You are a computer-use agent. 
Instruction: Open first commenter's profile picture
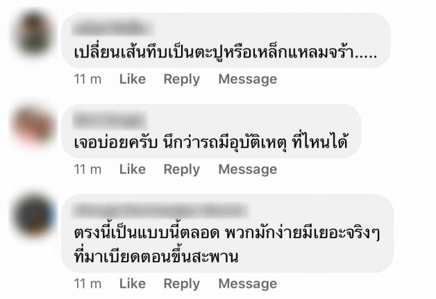click(33, 33)
